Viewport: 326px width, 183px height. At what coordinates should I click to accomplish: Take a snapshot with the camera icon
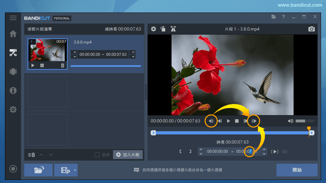pos(311,29)
